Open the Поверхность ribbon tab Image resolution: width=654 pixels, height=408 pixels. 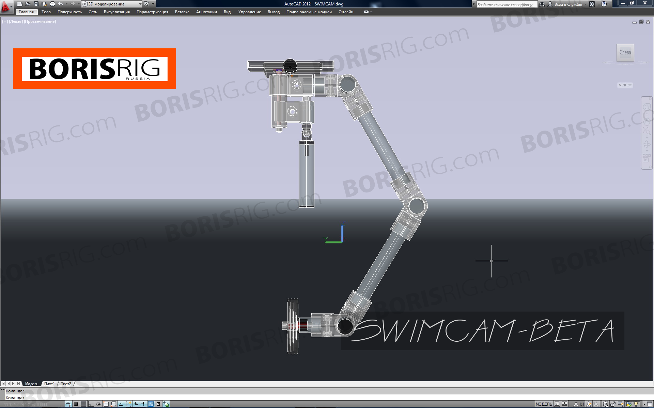coord(69,12)
